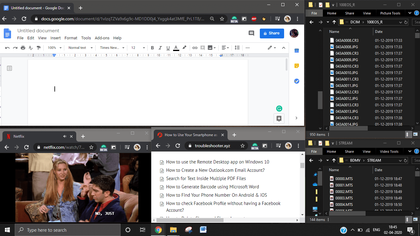Viewport: 420px width, 236px height.
Task: Open the Normal text style dropdown
Action: pyautogui.click(x=80, y=48)
